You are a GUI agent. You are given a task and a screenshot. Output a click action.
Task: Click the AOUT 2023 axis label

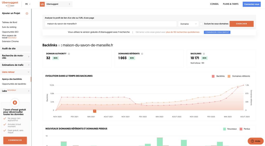[x=245, y=117]
